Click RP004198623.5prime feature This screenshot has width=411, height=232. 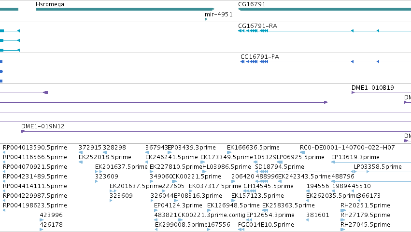[35, 205]
